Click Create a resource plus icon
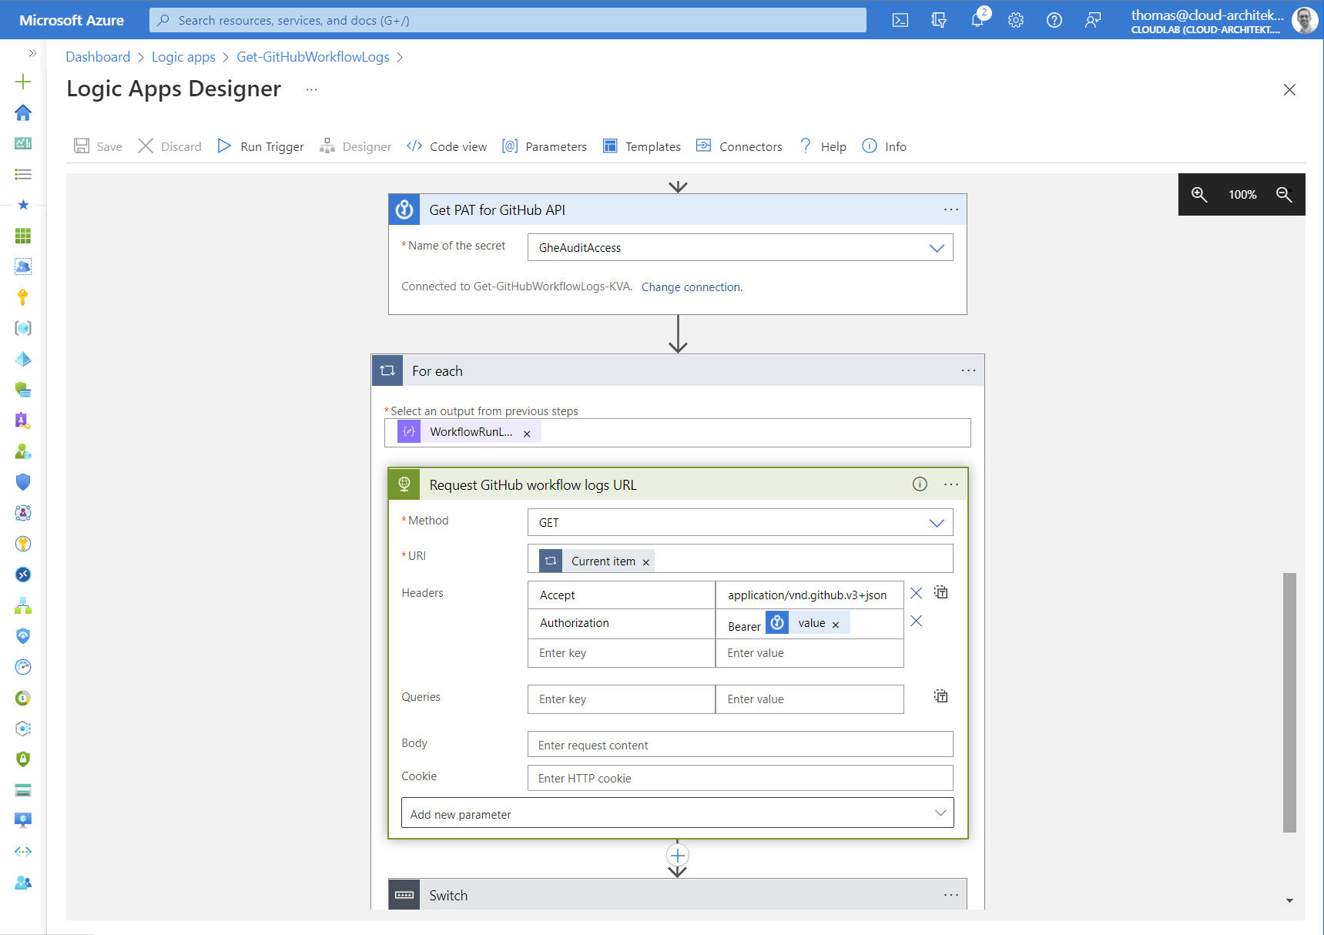1324x935 pixels. pos(23,82)
